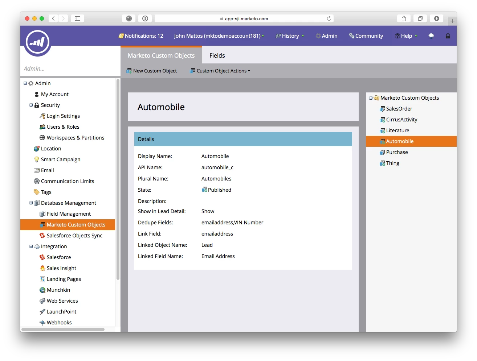Viewport: 477px width, 361px height.
Task: Select the Thing custom object
Action: [392, 163]
